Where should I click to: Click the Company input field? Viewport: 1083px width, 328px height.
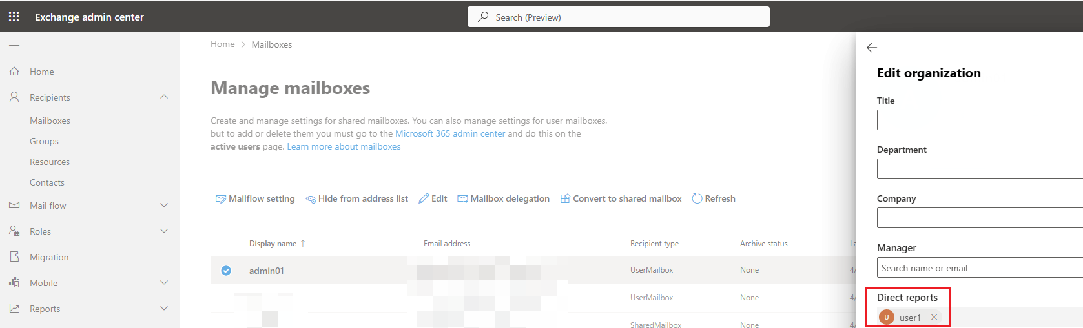point(980,218)
